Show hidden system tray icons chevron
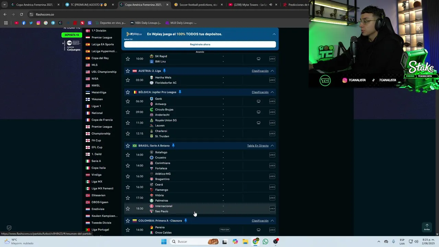439x247 pixels. (379, 242)
